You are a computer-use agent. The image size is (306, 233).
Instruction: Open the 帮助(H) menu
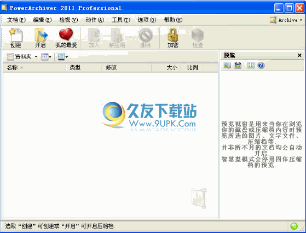(173, 20)
